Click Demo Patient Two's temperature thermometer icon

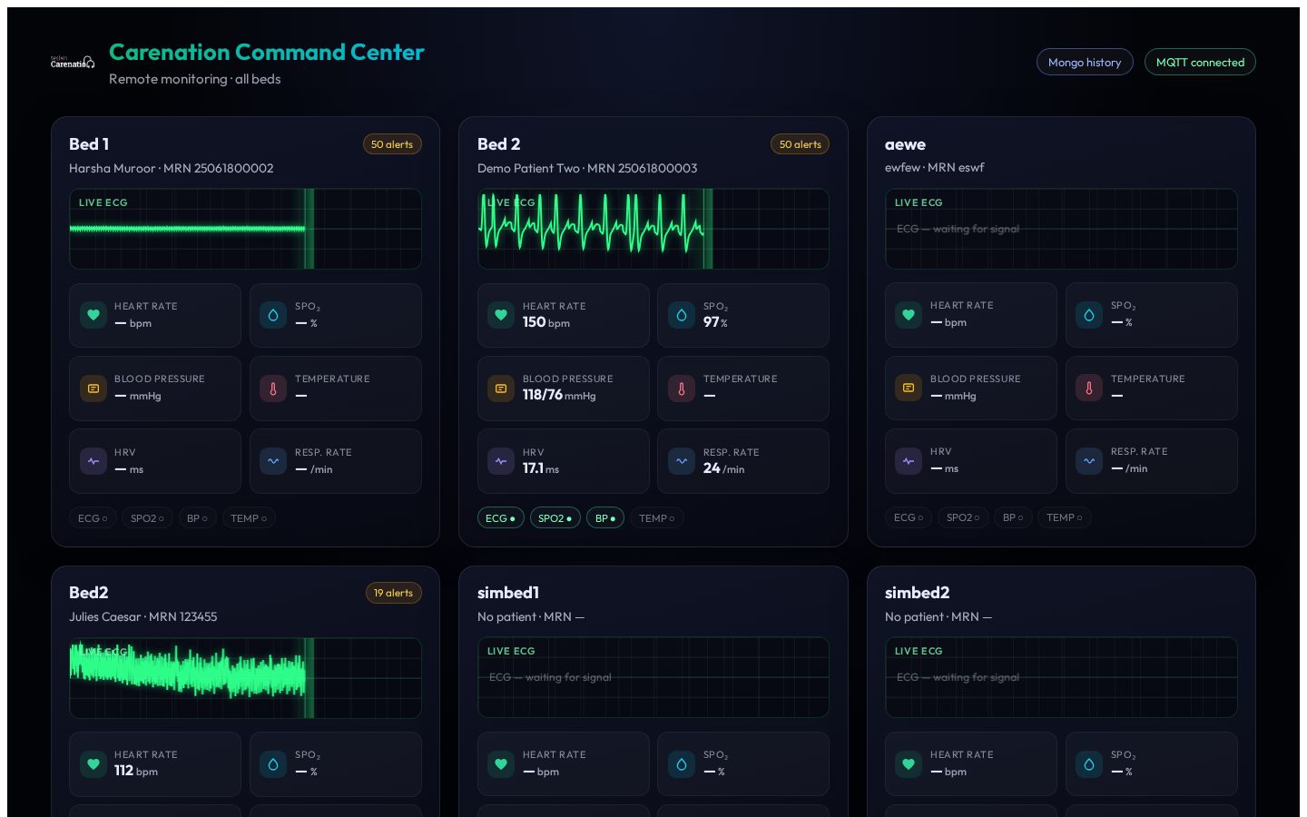coord(682,389)
